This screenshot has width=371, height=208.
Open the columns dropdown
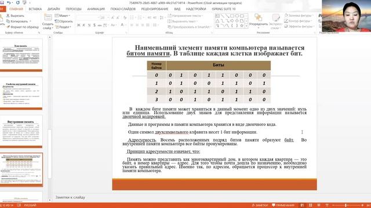pos(155,25)
